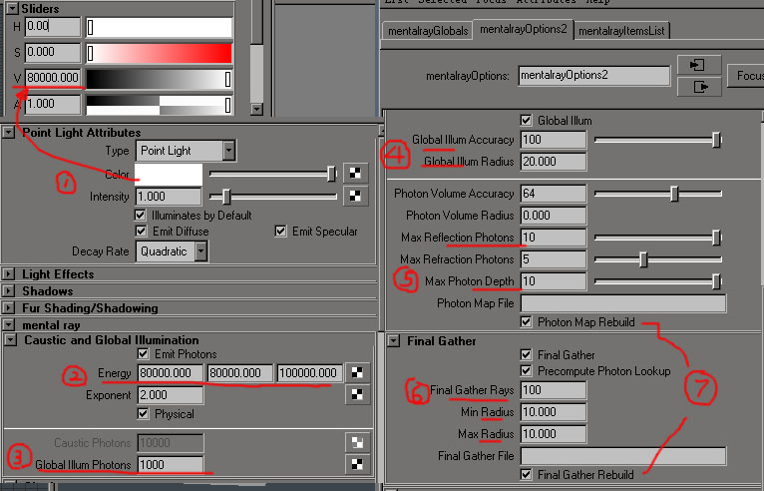
Task: Toggle Emit Specular checkbox
Action: (x=280, y=232)
